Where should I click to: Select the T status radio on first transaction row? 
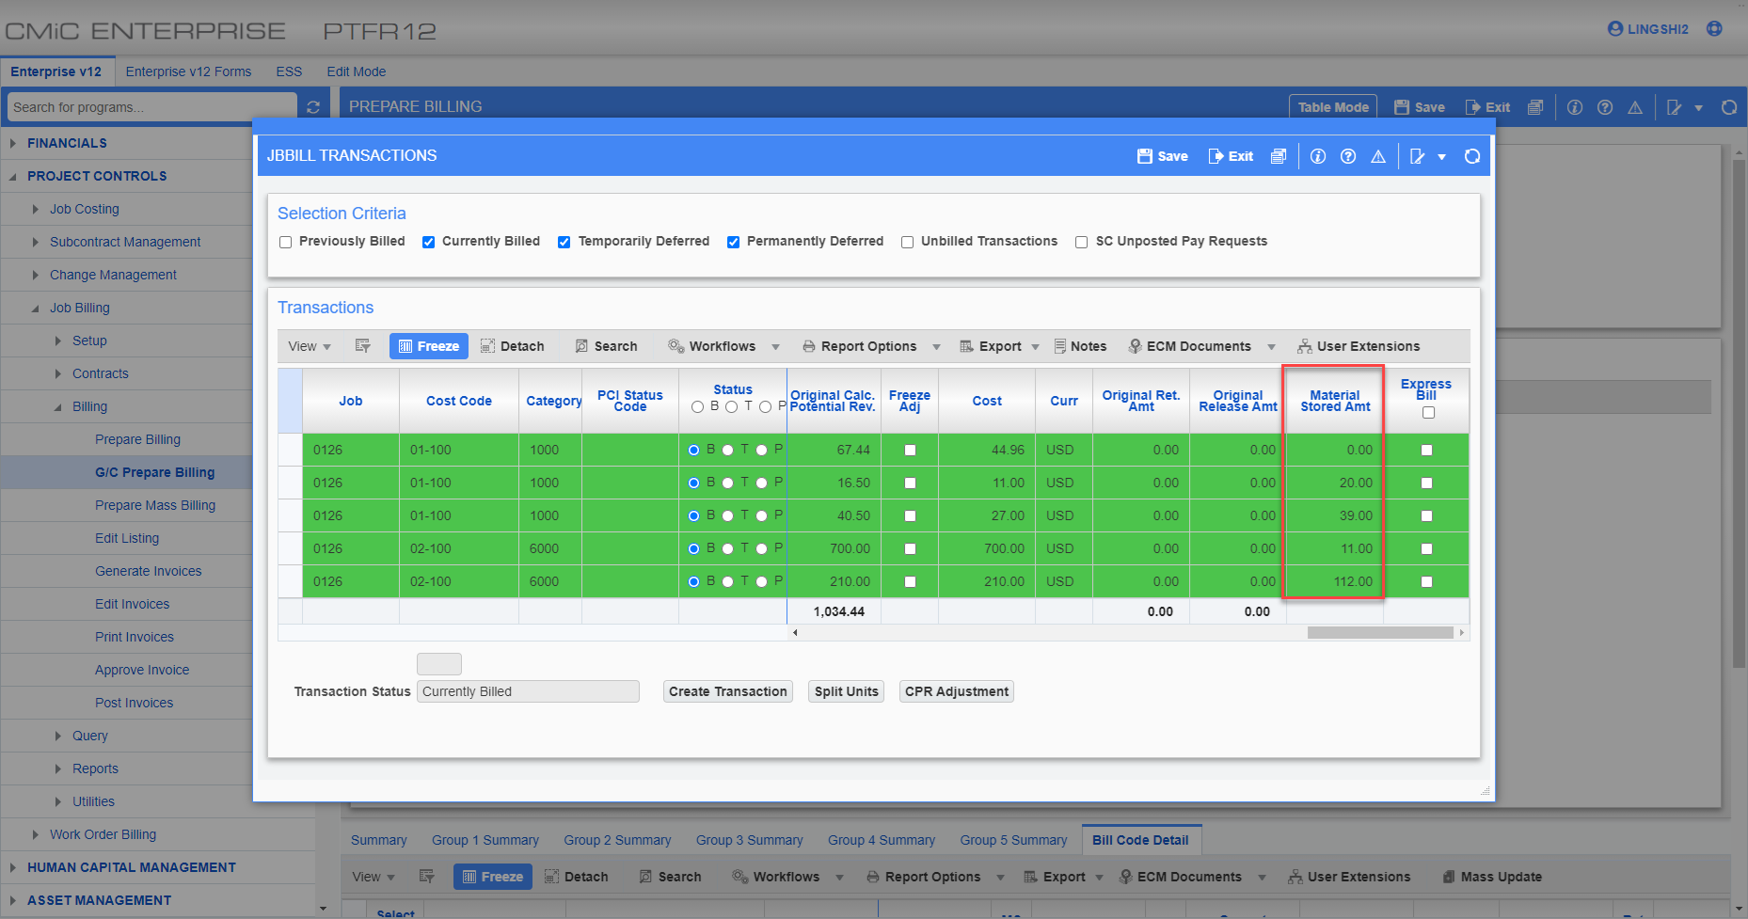[727, 450]
